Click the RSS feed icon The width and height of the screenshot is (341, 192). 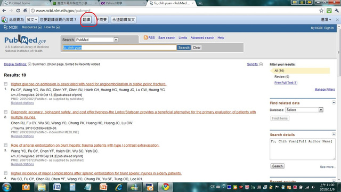point(145,38)
